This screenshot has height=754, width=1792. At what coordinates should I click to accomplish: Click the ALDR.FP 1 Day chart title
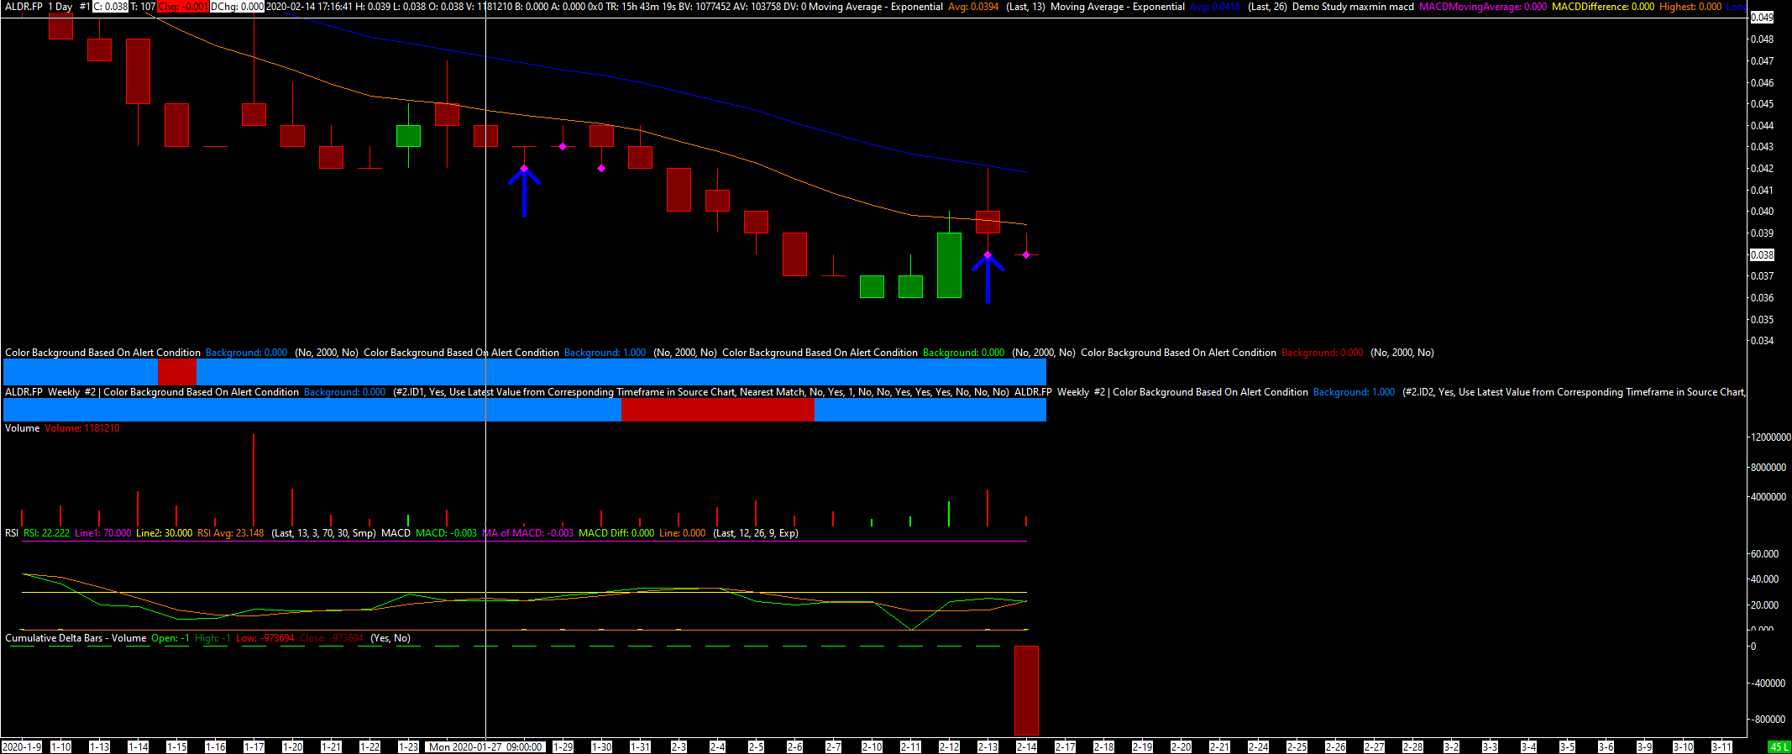(x=39, y=7)
